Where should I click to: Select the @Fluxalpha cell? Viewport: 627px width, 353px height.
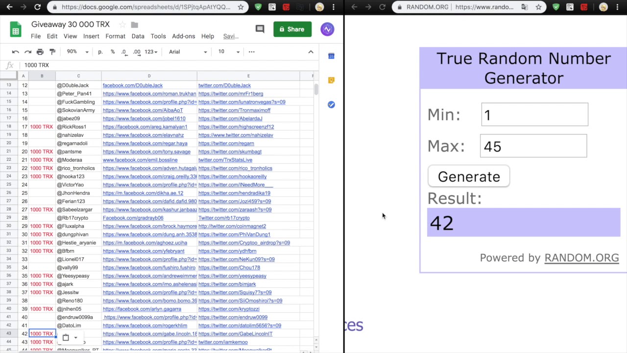78,226
